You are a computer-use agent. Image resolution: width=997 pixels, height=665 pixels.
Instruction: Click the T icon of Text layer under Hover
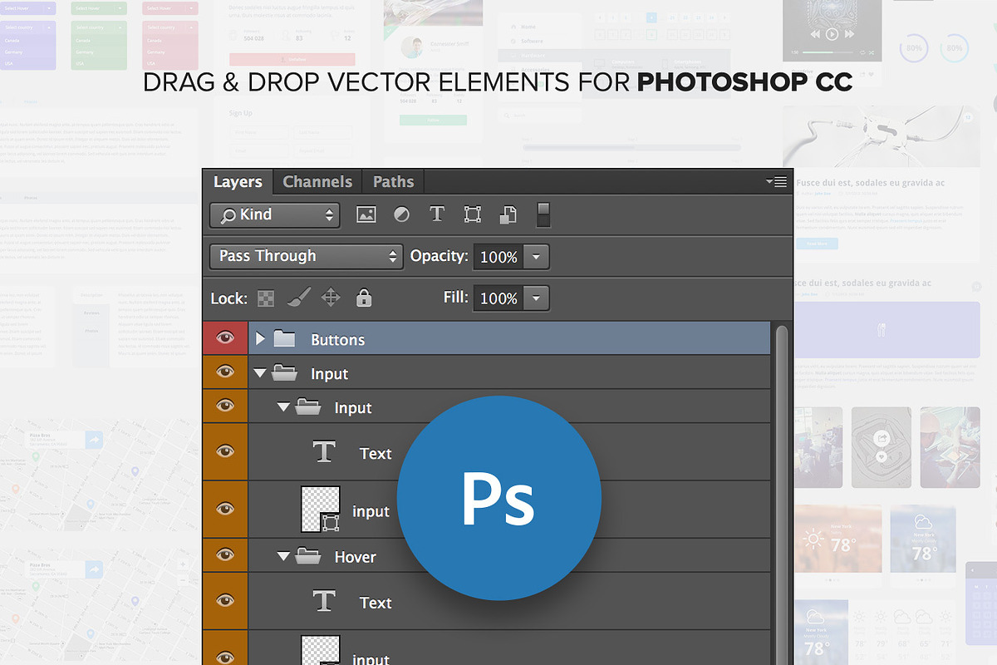[x=324, y=601]
